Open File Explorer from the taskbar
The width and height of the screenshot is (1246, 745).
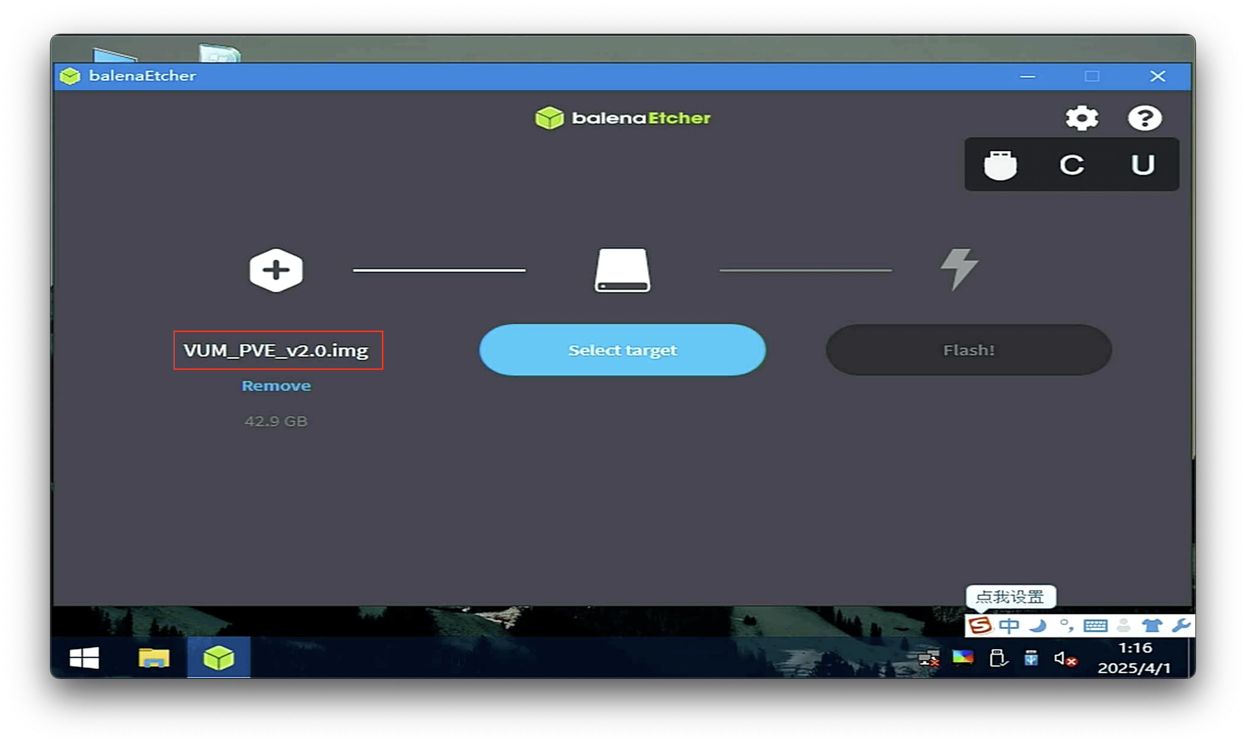point(154,658)
